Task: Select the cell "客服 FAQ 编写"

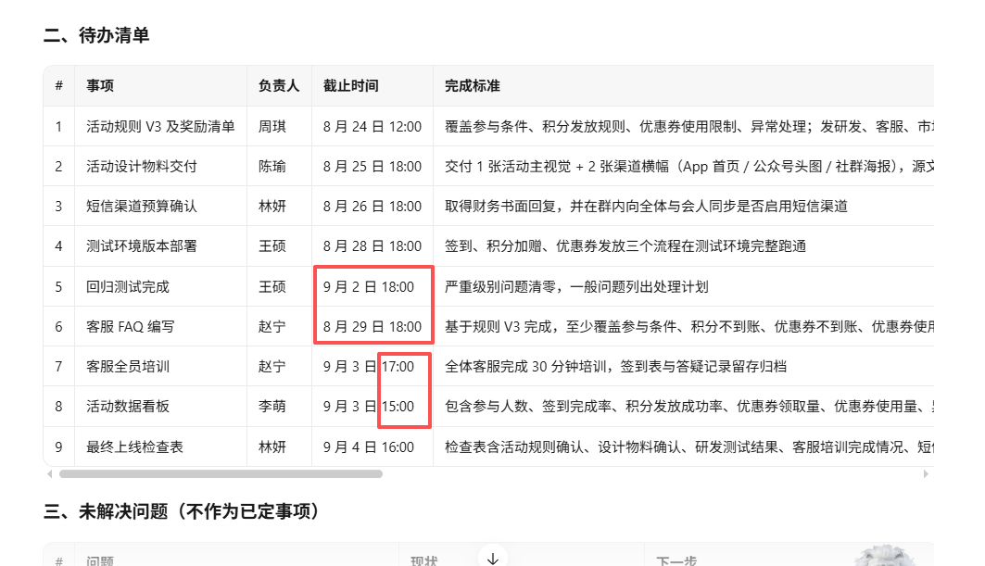Action: (x=131, y=327)
